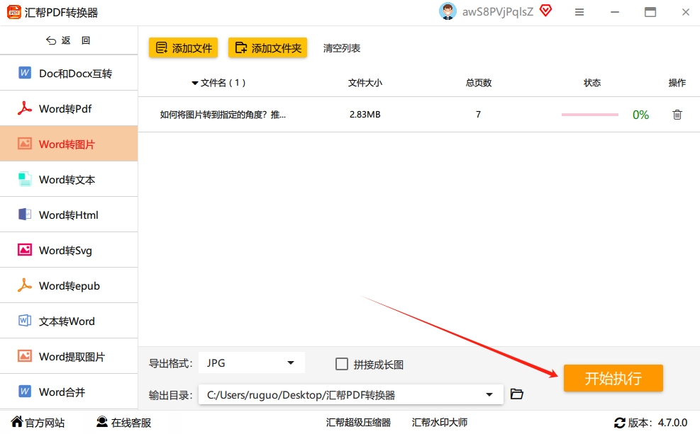Click 清空列表 to clear list

pos(342,48)
